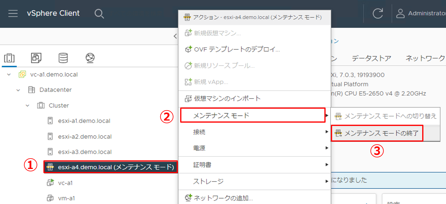Click VM icon beside vm-a1
This screenshot has width=446, height=204.
tap(50, 198)
